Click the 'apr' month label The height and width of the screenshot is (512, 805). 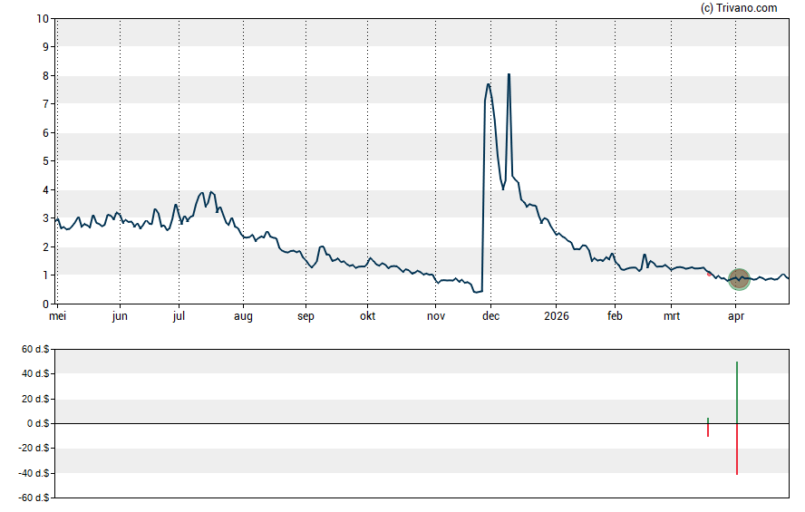tap(736, 316)
